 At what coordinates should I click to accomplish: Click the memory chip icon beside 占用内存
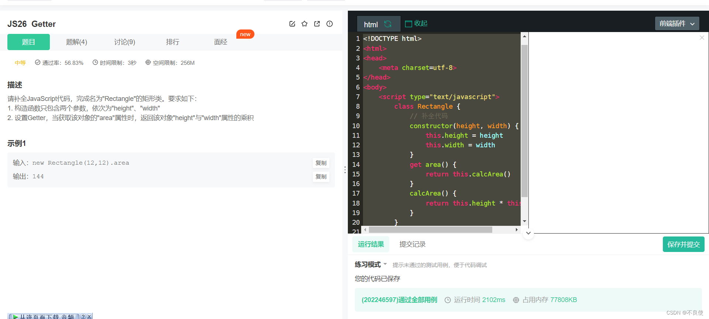(516, 300)
